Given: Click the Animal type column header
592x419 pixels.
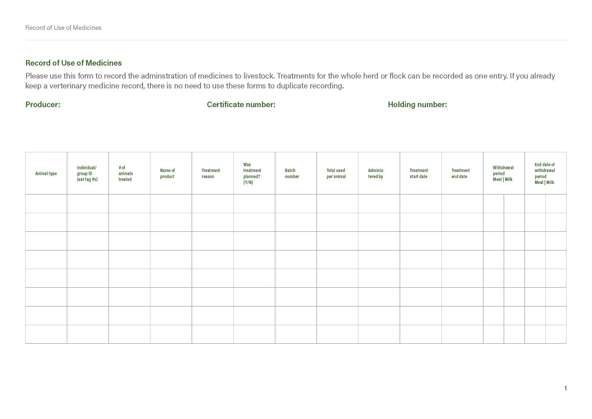Looking at the screenshot, I should tap(46, 173).
